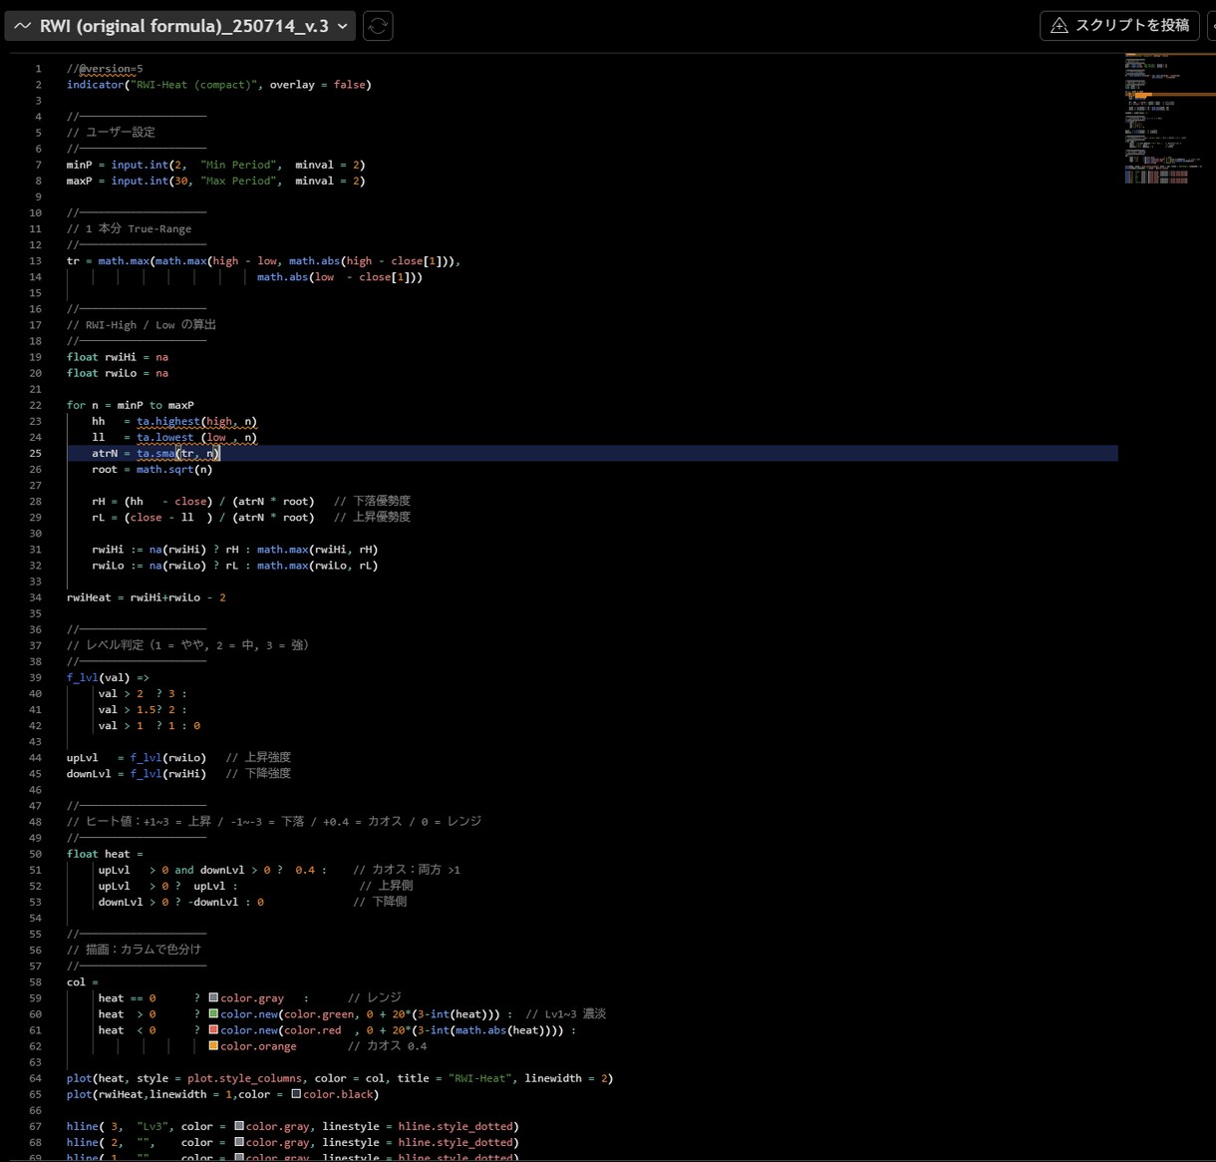Screen dimensions: 1216x1162
Task: Click the upLvl assignment on line 44
Action: (137, 757)
